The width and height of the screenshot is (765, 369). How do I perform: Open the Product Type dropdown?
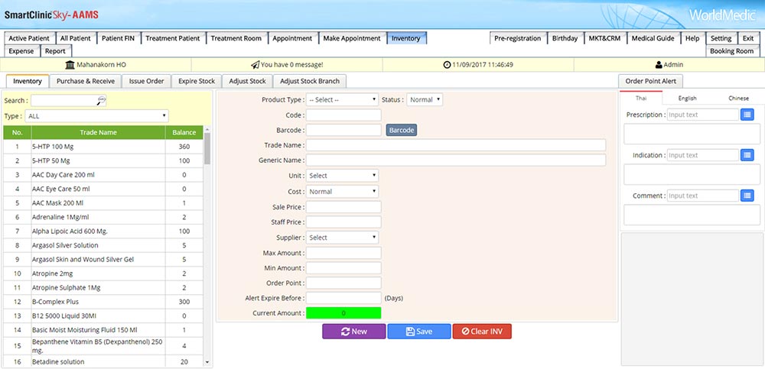[x=342, y=99]
